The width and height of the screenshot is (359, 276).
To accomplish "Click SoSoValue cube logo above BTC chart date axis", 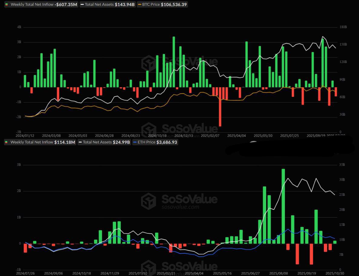I will [149, 129].
